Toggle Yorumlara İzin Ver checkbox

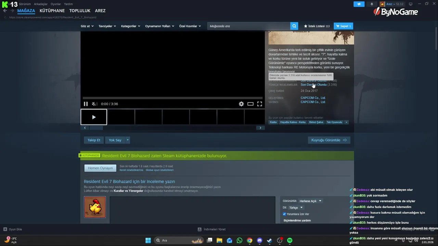(284, 214)
